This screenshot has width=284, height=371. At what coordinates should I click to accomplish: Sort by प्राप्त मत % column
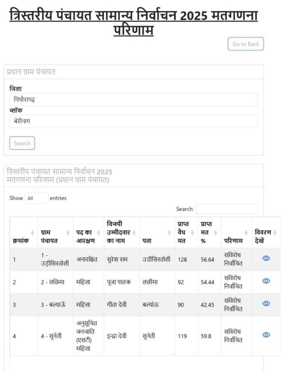pos(215,233)
